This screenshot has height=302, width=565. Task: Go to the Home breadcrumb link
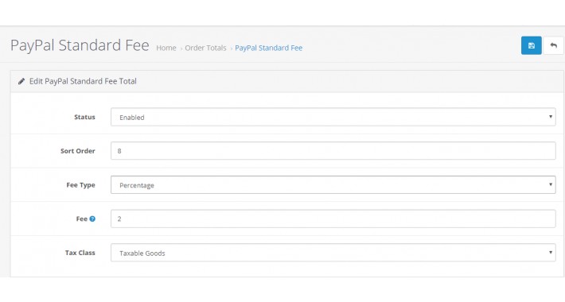pos(166,48)
